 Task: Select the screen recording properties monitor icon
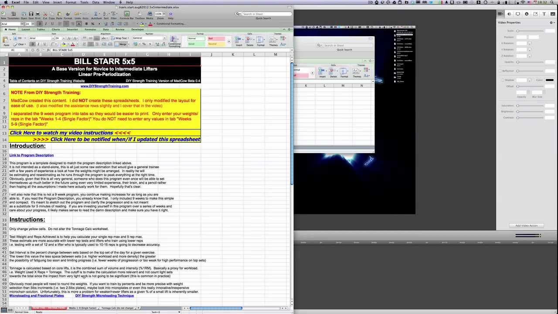tap(518, 14)
